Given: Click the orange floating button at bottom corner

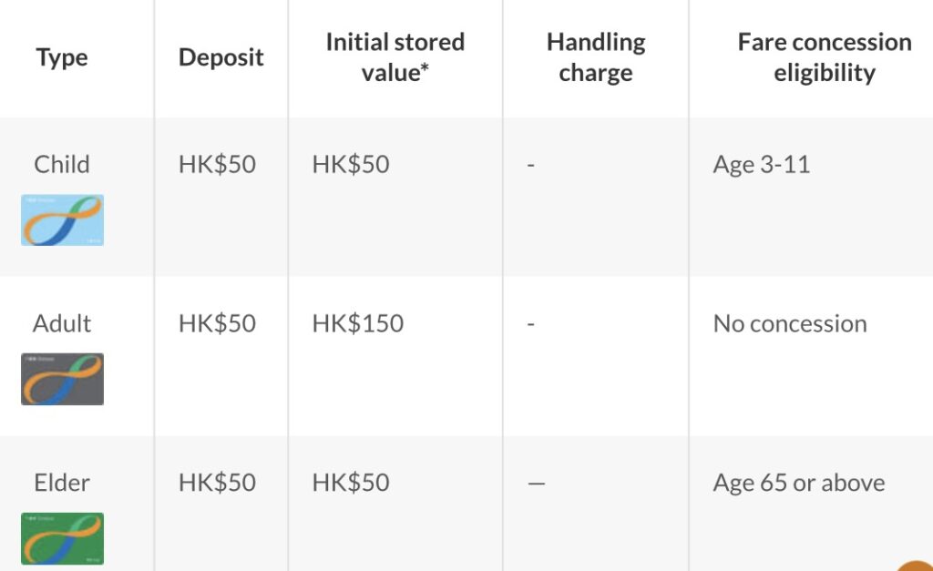Looking at the screenshot, I should [917, 565].
